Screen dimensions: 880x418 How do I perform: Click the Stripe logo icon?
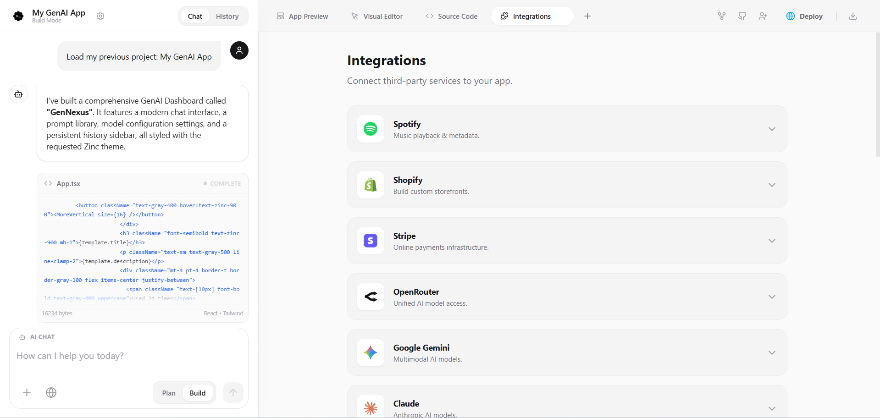tap(370, 241)
